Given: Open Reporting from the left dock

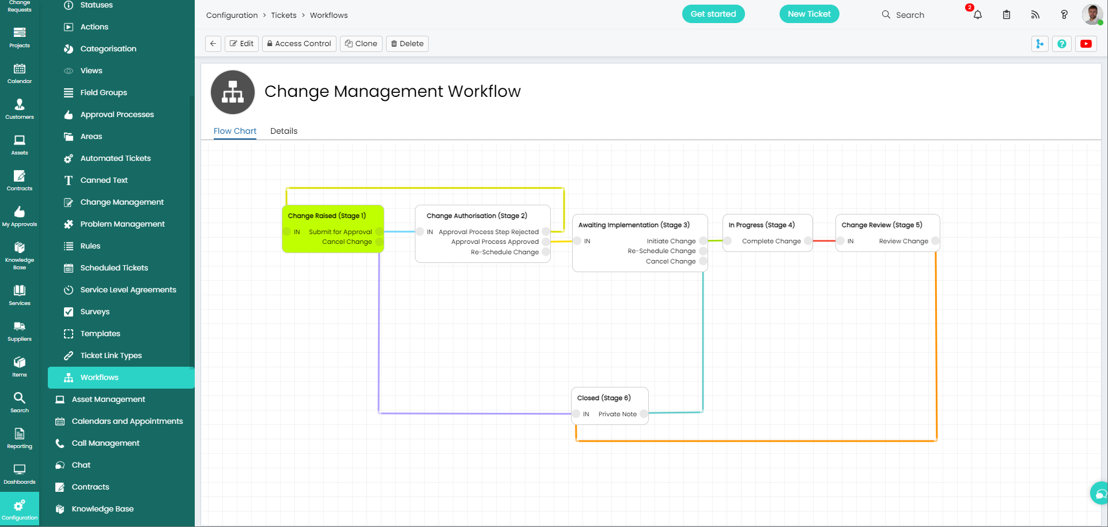Looking at the screenshot, I should [20, 439].
